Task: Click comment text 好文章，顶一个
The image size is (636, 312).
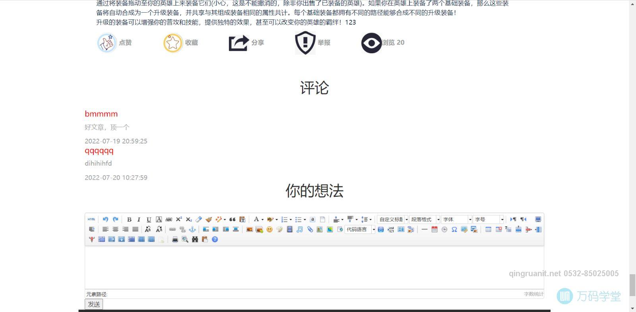Action: [107, 127]
